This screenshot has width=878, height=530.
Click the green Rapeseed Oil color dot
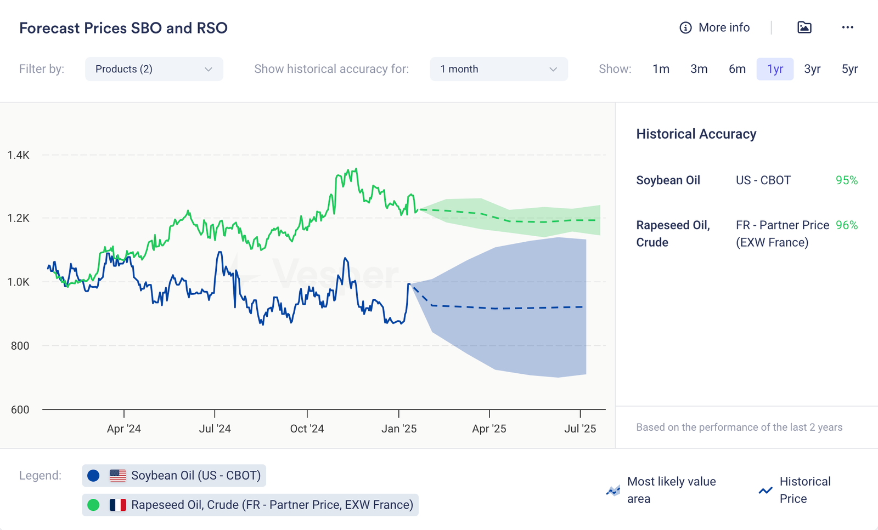pos(93,505)
